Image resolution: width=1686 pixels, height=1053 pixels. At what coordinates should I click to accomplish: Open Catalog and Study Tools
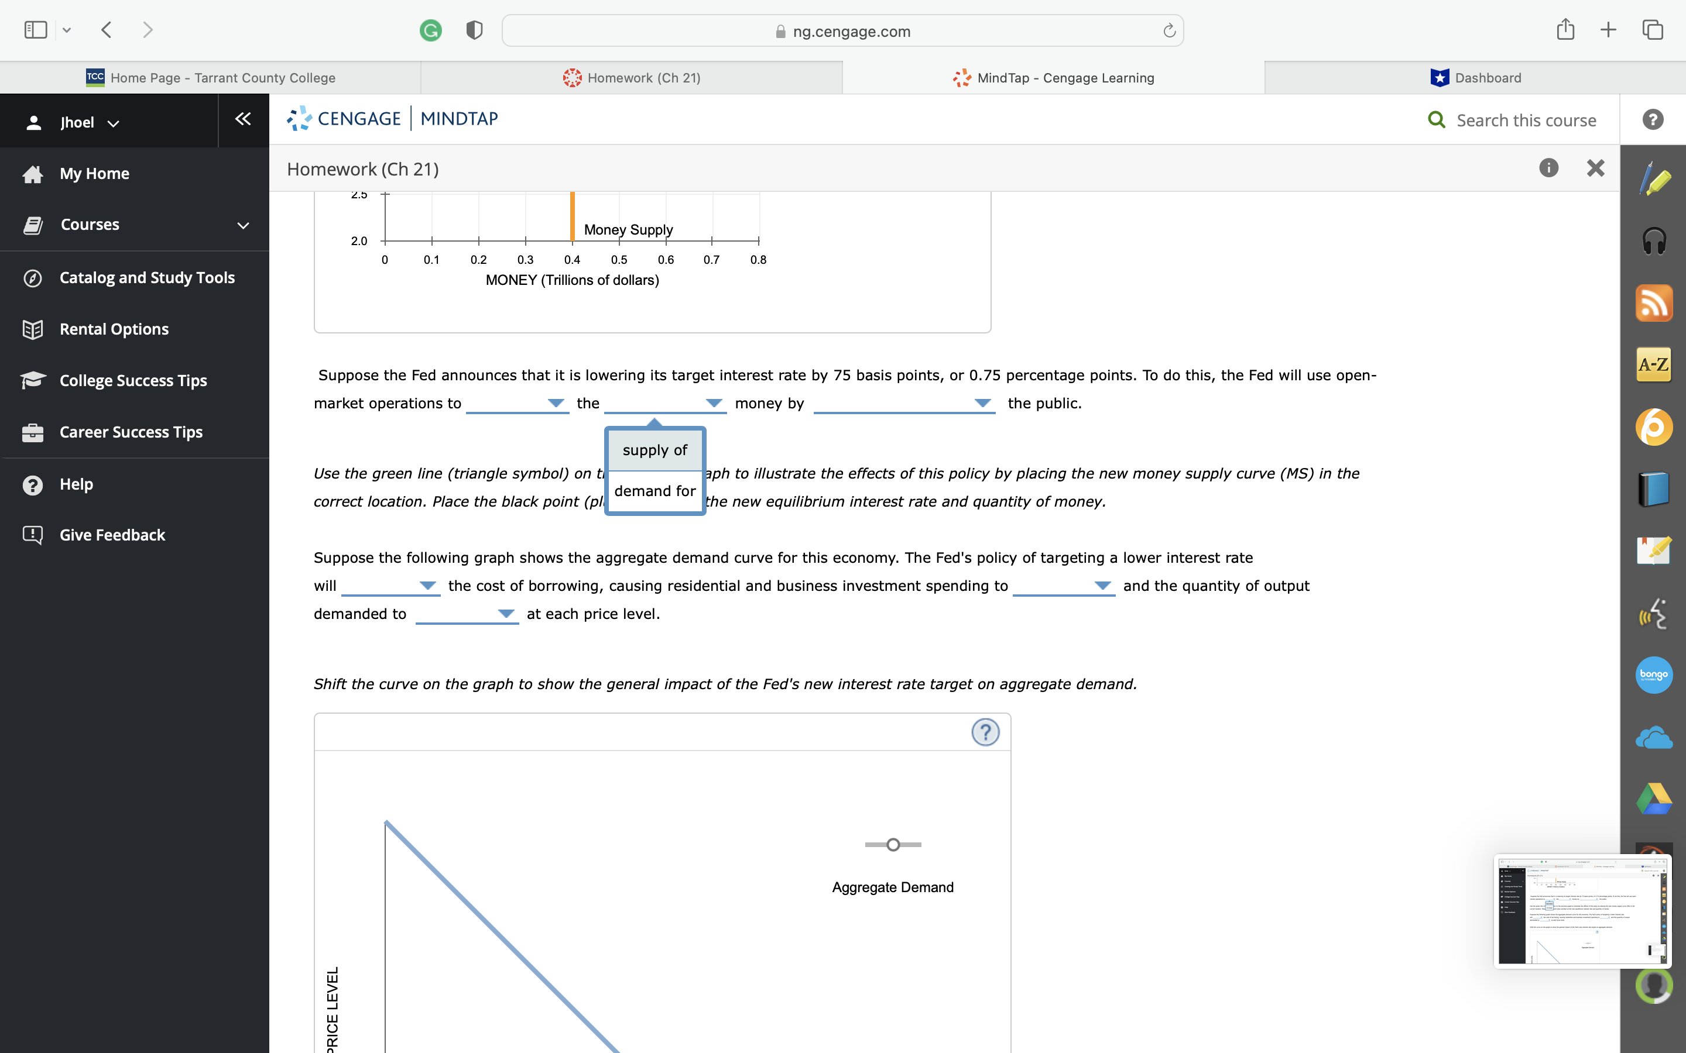tap(146, 277)
